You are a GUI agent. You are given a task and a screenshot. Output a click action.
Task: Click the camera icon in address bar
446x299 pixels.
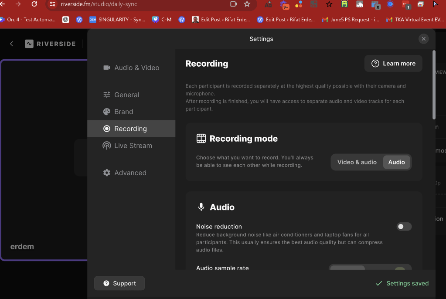click(x=234, y=4)
